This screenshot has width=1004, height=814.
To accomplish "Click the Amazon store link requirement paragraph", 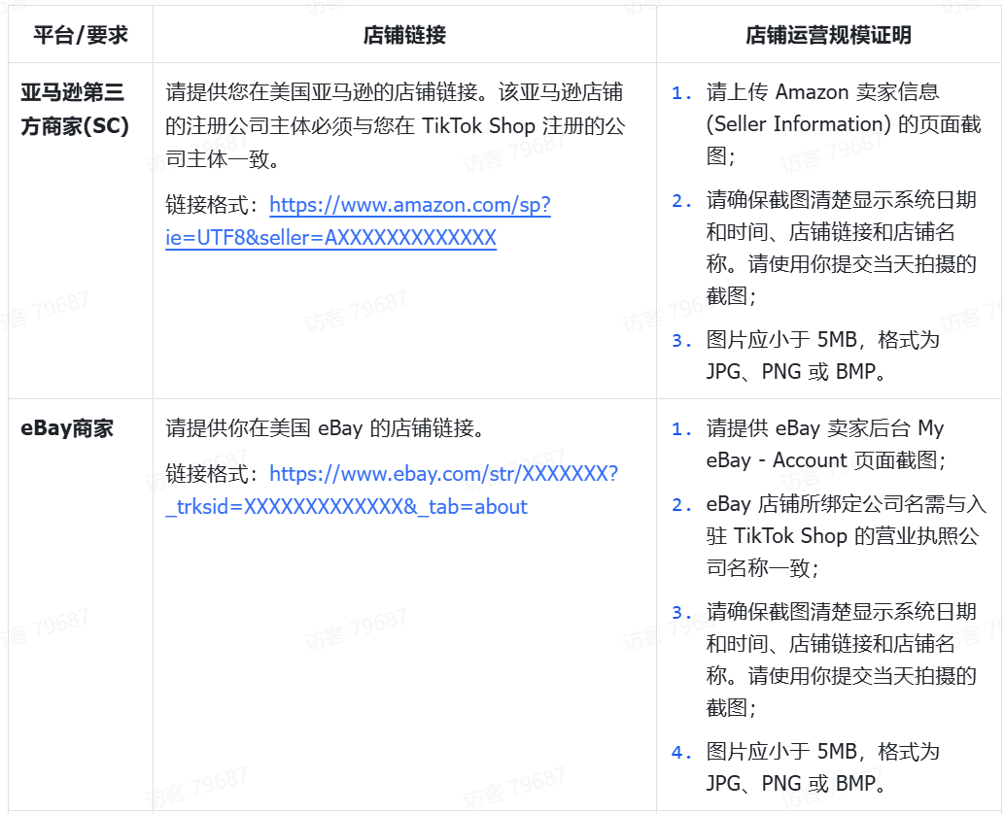I will [x=395, y=124].
